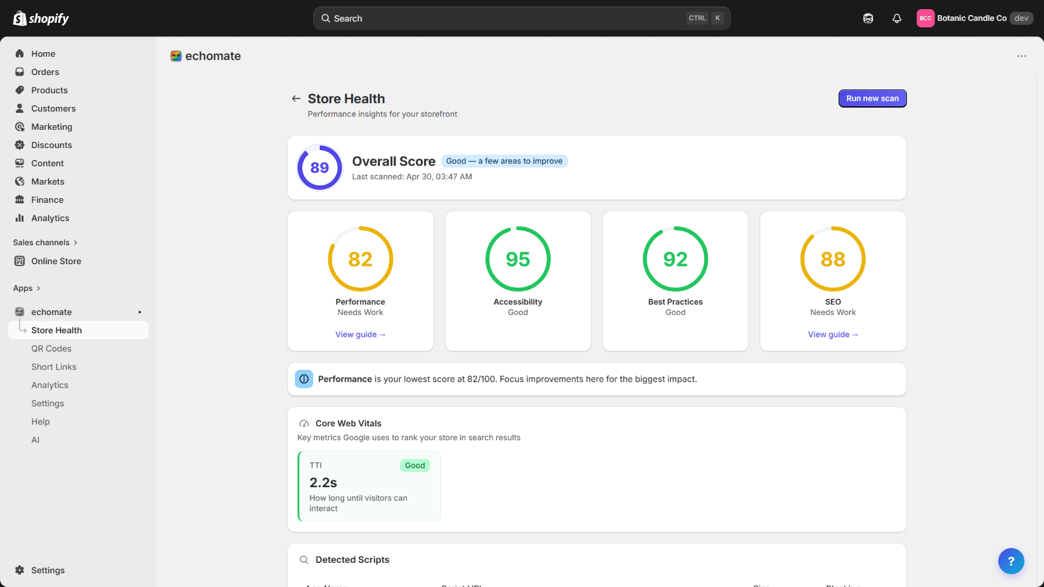This screenshot has height=587, width=1044.
Task: Click the Core Web Vitals gauge icon
Action: 304,423
